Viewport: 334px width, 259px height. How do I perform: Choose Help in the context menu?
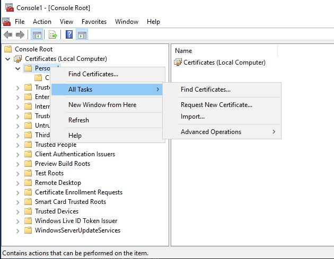pos(108,136)
